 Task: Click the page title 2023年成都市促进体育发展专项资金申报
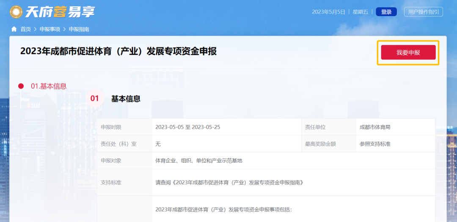click(118, 51)
